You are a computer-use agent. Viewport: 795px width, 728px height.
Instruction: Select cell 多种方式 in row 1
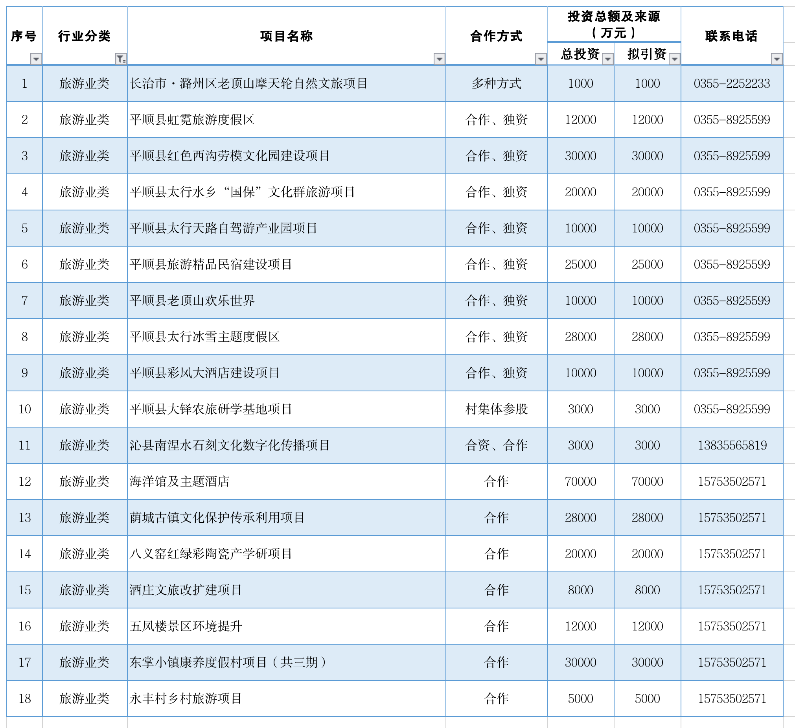click(496, 83)
